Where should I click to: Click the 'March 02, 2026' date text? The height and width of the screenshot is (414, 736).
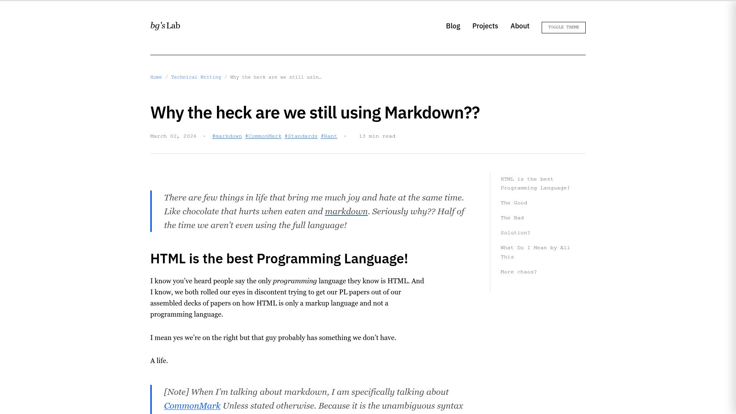coord(173,136)
